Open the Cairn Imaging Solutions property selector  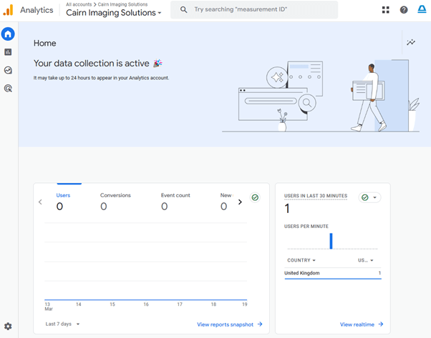coord(114,13)
